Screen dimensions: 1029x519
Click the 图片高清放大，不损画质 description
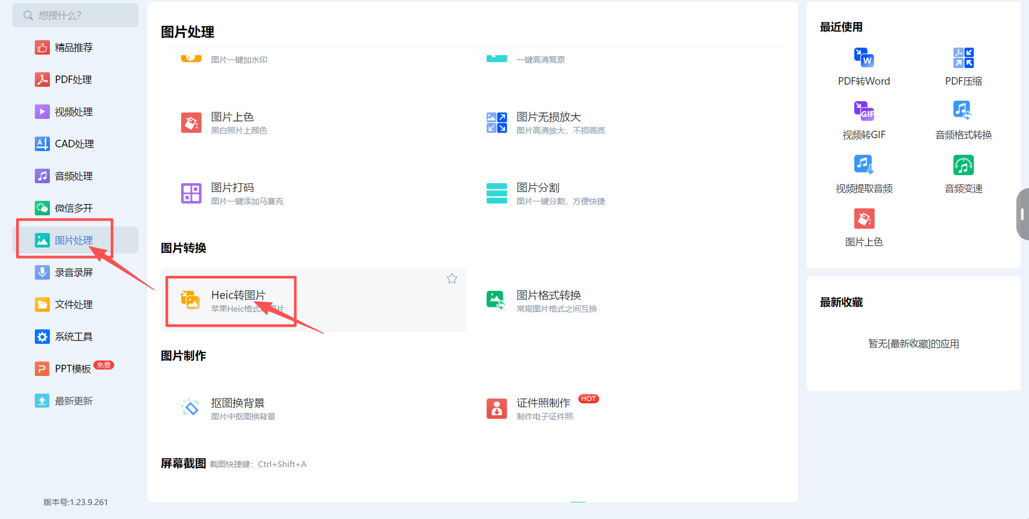point(561,131)
